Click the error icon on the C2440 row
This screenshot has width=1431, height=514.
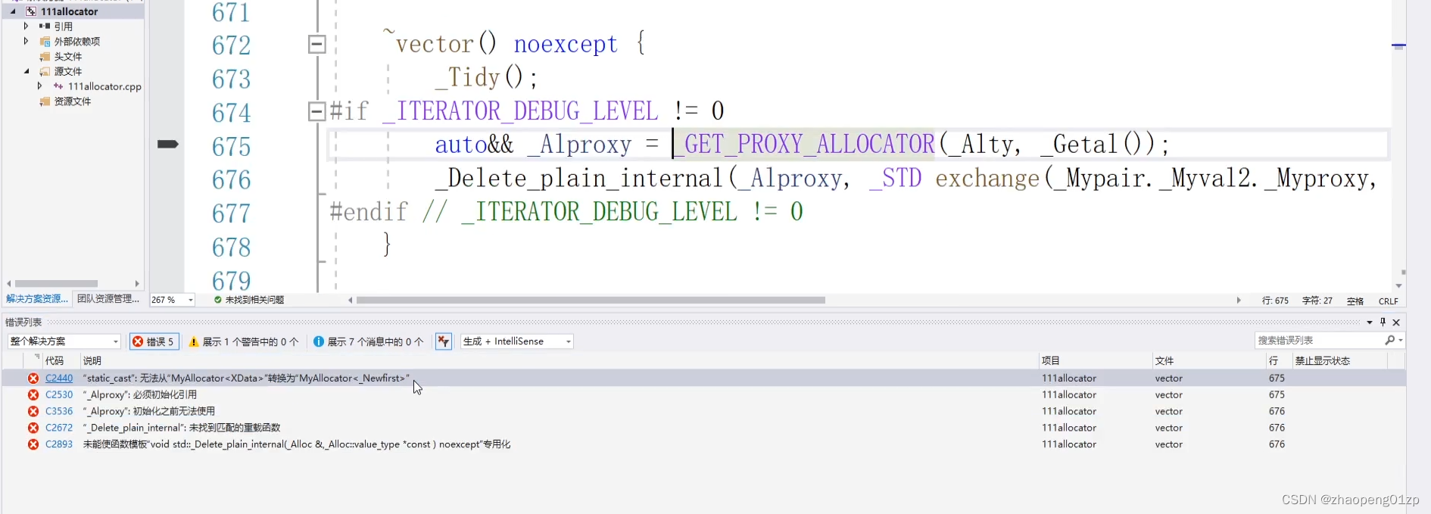coord(33,378)
